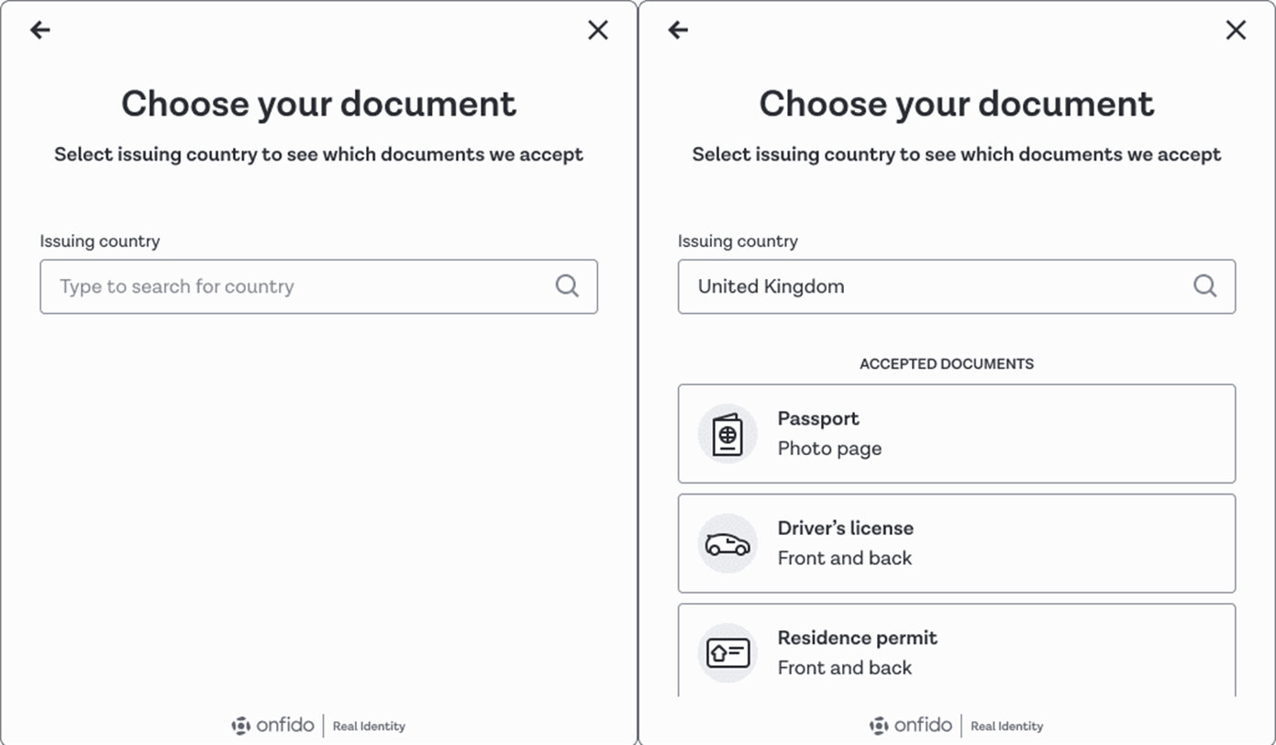The height and width of the screenshot is (745, 1276).
Task: Click the Residence permit card icon
Action: (727, 653)
